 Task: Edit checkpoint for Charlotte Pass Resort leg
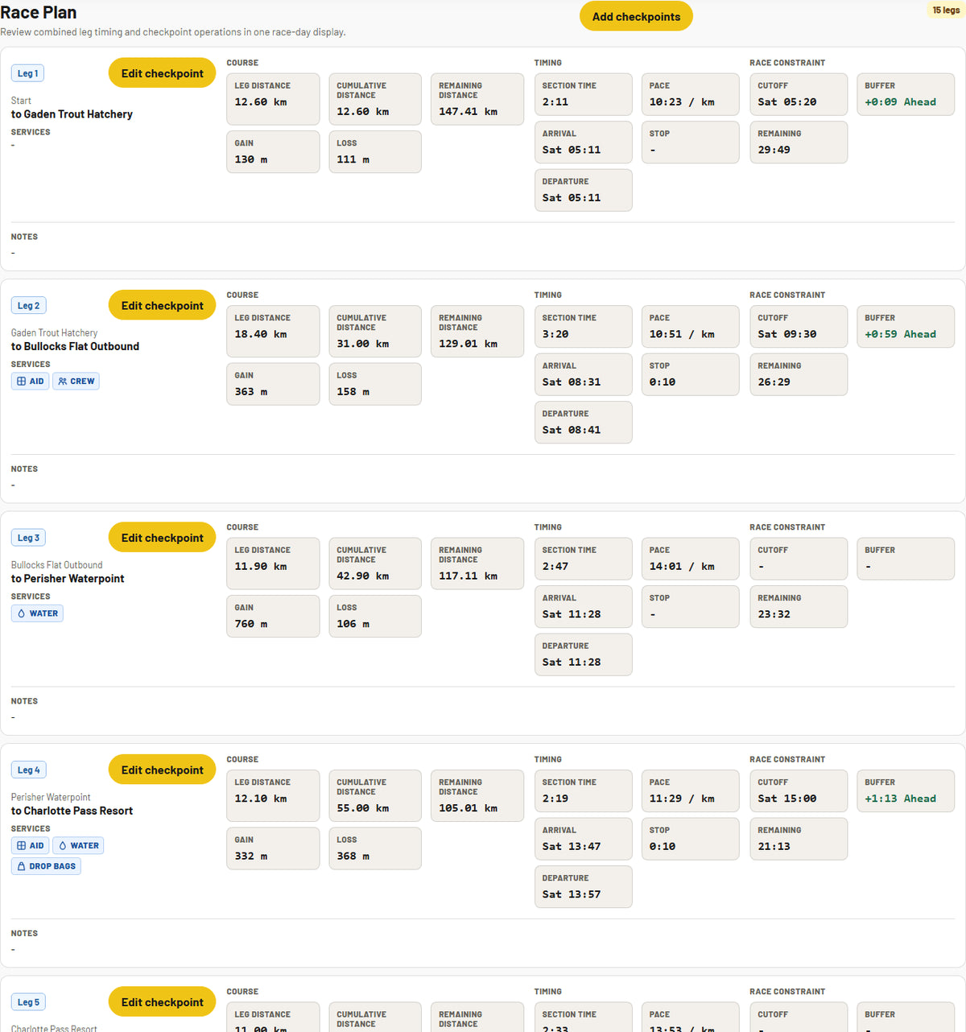click(162, 770)
